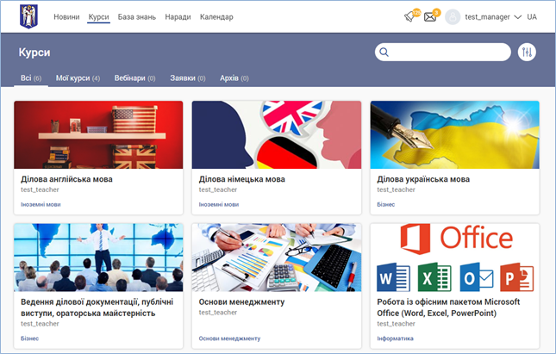This screenshot has width=556, height=354.
Task: Open the Ділова англійська мова course title
Action: coord(67,179)
